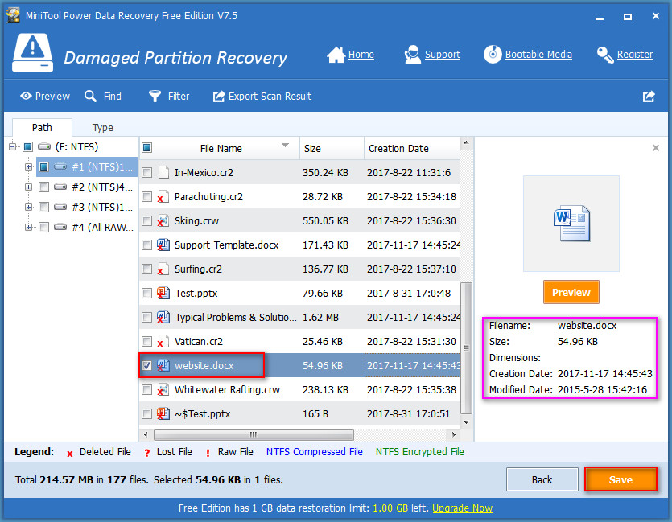Click the Surfing.cr2 deleted file icon
Screen dimensions: 672x522
coord(163,269)
